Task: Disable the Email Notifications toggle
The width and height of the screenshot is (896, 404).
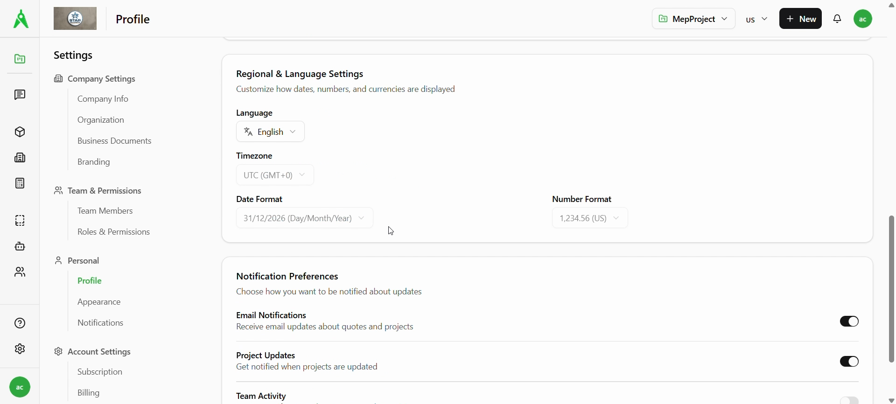Action: click(x=849, y=321)
